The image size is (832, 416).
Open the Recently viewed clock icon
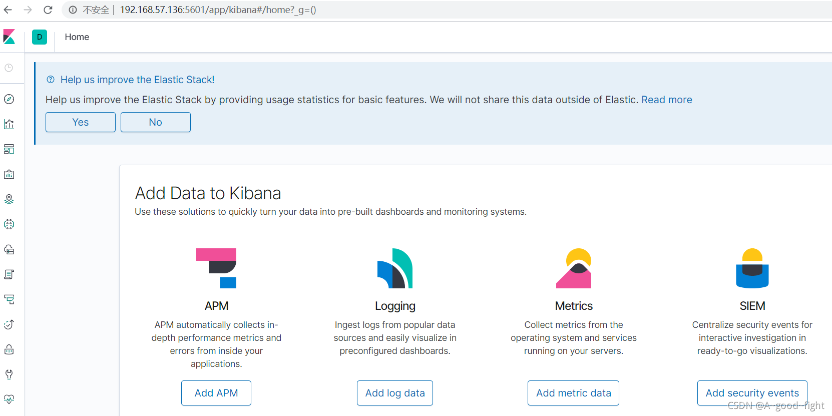click(x=9, y=68)
